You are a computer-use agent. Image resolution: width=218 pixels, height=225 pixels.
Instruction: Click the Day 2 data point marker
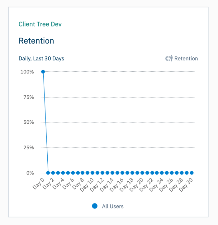(53, 173)
